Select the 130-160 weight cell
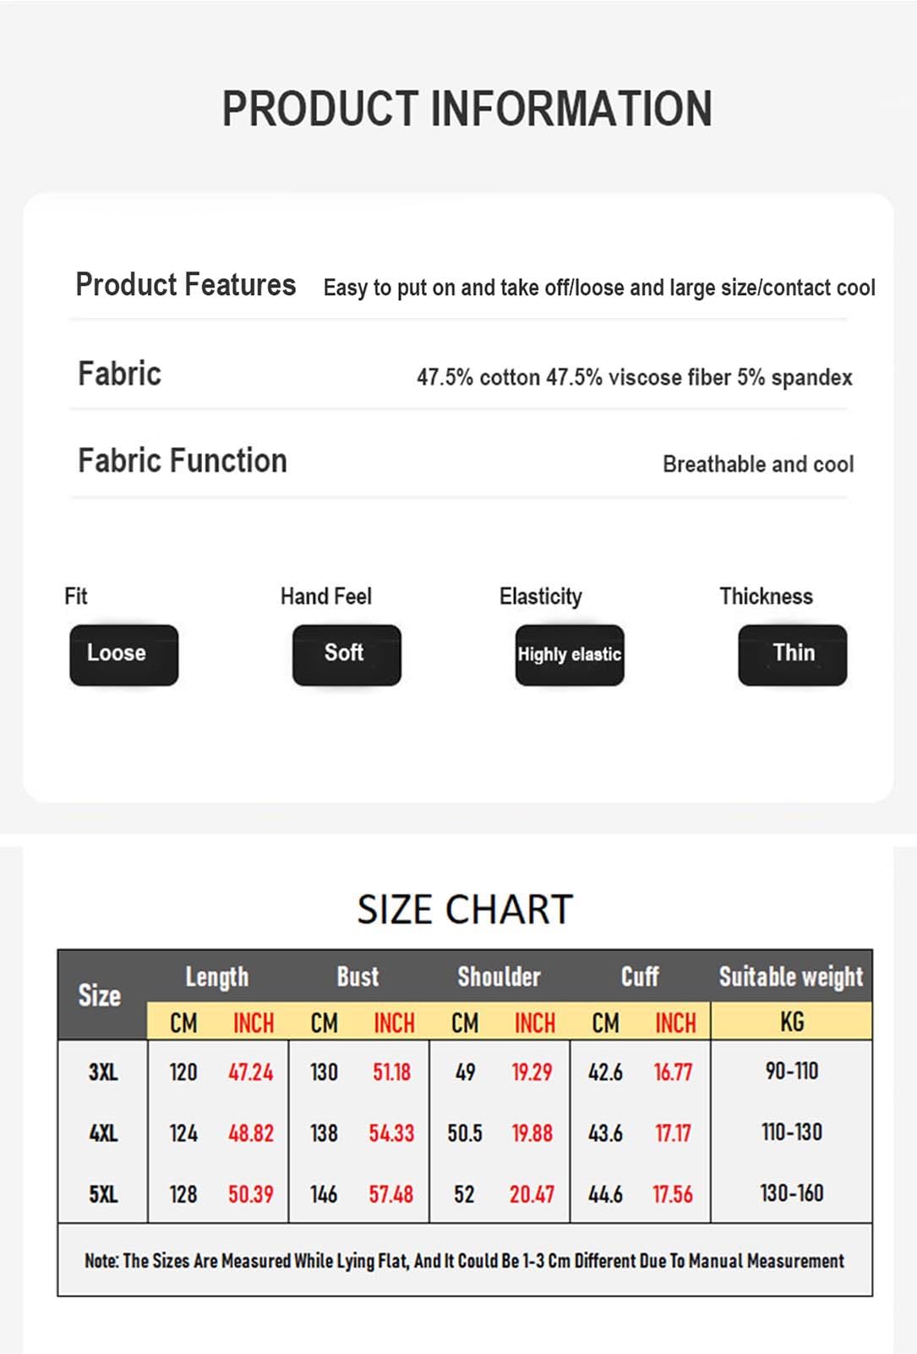The height and width of the screenshot is (1354, 917). [792, 1193]
